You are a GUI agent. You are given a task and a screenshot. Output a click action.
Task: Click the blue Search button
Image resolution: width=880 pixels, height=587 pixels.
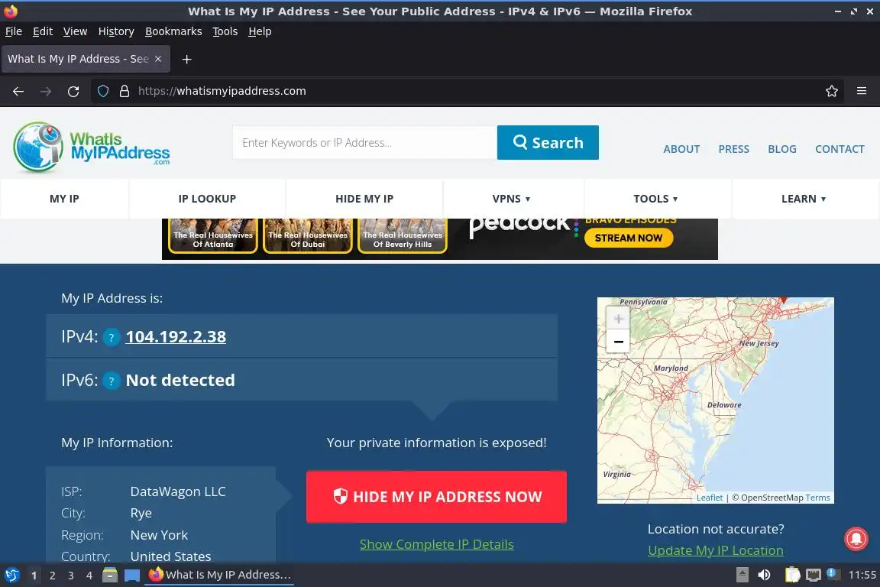click(x=548, y=143)
